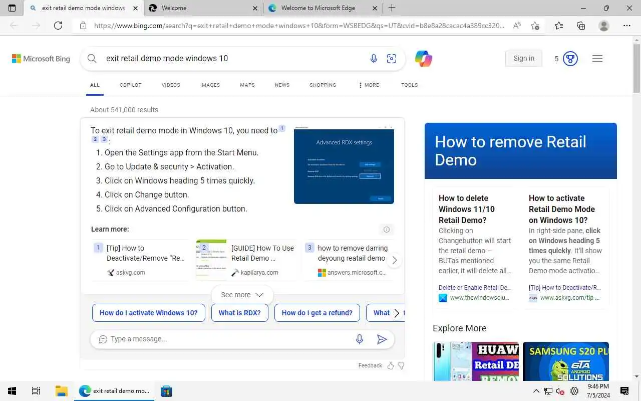Click muted volume tray icon
The width and height of the screenshot is (641, 401).
(561, 391)
